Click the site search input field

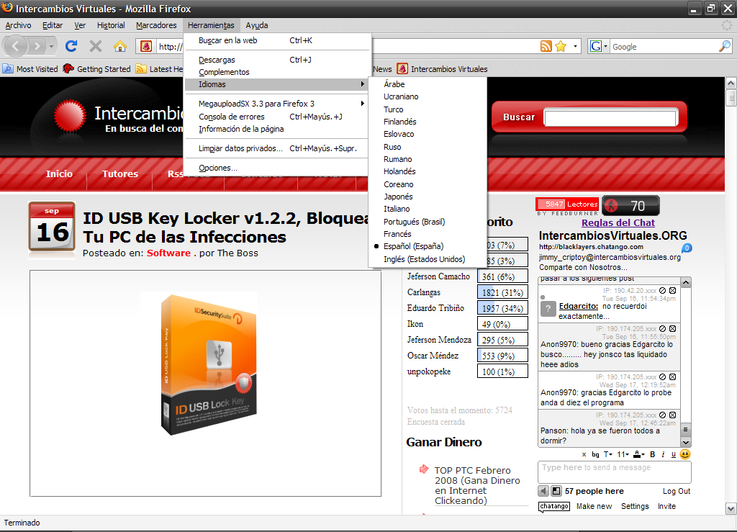coord(610,117)
